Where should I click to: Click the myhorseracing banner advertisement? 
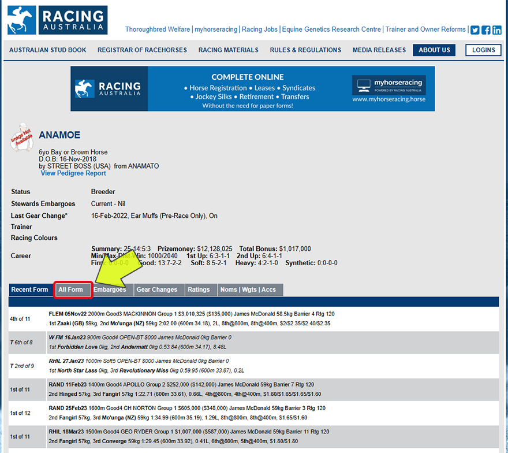[x=252, y=88]
